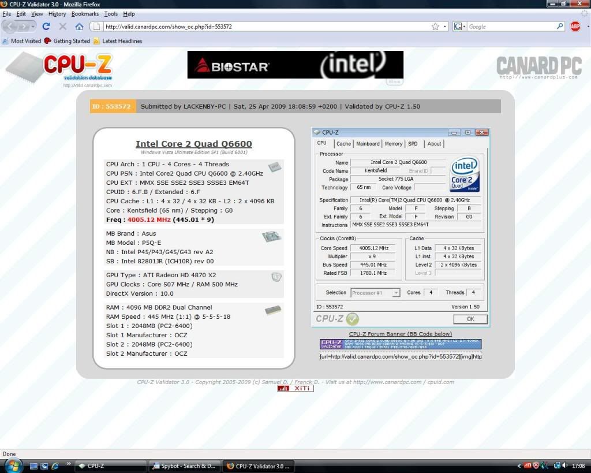Image resolution: width=591 pixels, height=473 pixels.
Task: Click the Stop loading X icon
Action: click(x=63, y=27)
